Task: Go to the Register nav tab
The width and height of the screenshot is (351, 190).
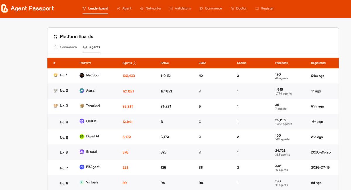Action: point(264,8)
